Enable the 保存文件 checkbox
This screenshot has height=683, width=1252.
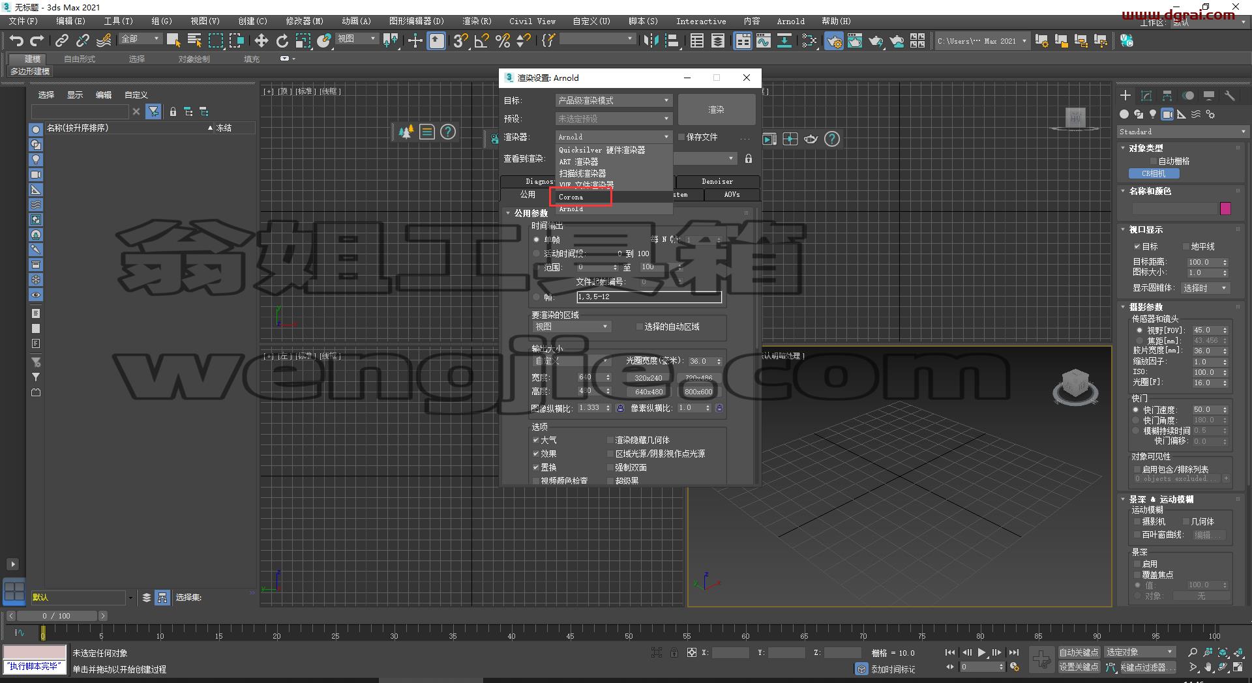(681, 137)
